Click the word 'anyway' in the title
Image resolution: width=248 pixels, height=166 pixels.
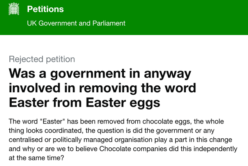(168, 74)
